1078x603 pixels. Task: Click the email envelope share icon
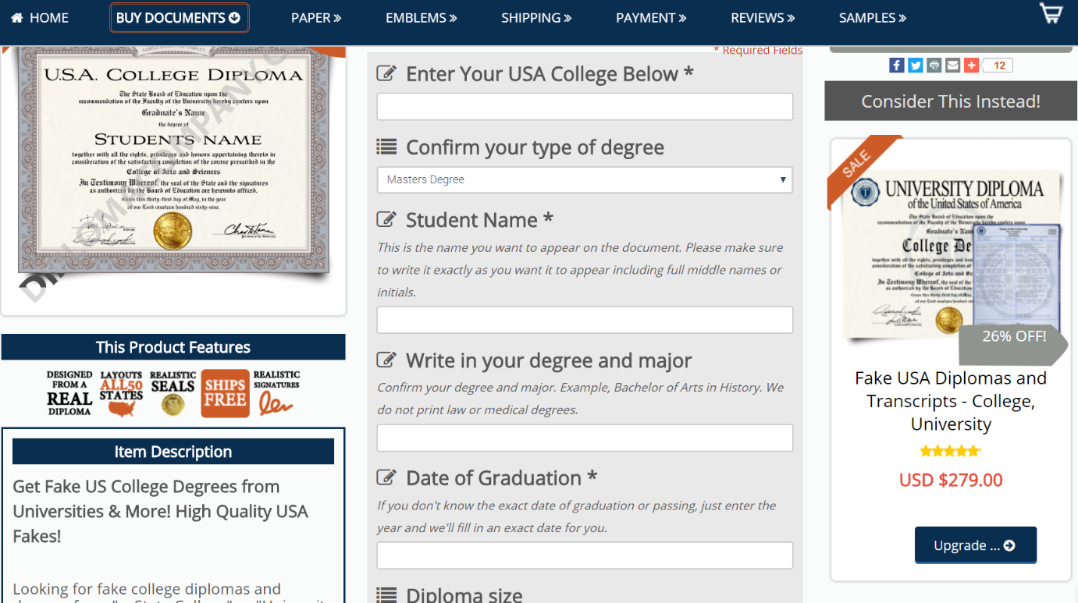tap(952, 66)
